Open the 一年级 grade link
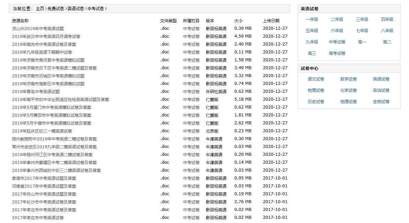This screenshot has height=223, width=409. [311, 20]
